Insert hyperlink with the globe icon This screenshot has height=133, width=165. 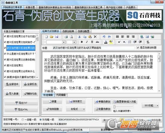click(142, 37)
